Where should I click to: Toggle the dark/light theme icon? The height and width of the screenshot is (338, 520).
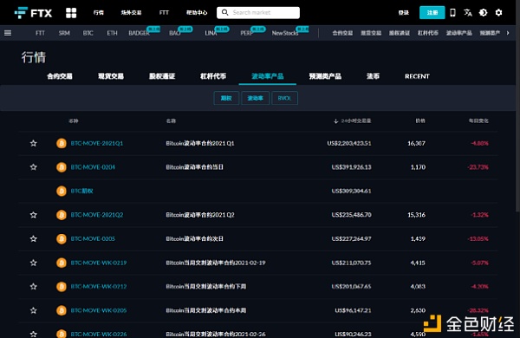484,13
